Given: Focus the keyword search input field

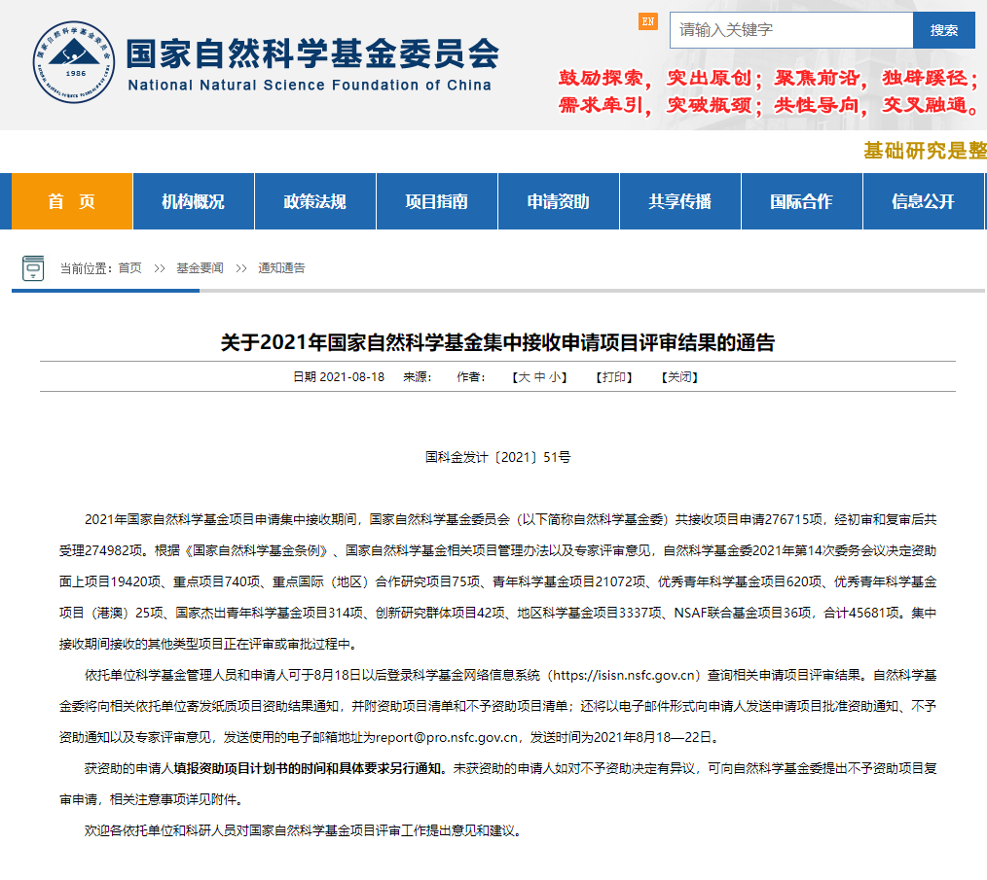Looking at the screenshot, I should (x=791, y=30).
